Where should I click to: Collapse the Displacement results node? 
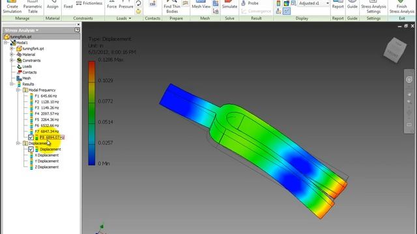tap(18, 143)
